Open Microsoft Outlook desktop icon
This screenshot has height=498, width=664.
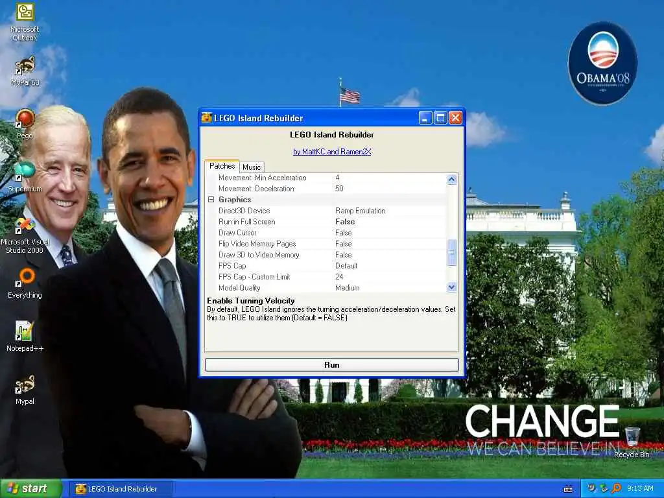pyautogui.click(x=25, y=21)
